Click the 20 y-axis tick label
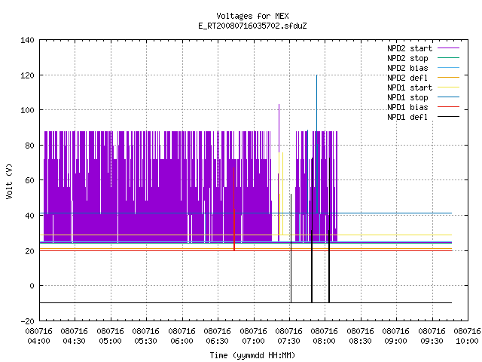The height and width of the screenshot is (362, 482). point(29,251)
